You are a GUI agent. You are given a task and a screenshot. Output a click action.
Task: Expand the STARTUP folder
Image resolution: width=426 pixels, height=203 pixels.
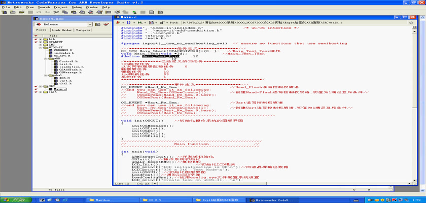click(41, 42)
